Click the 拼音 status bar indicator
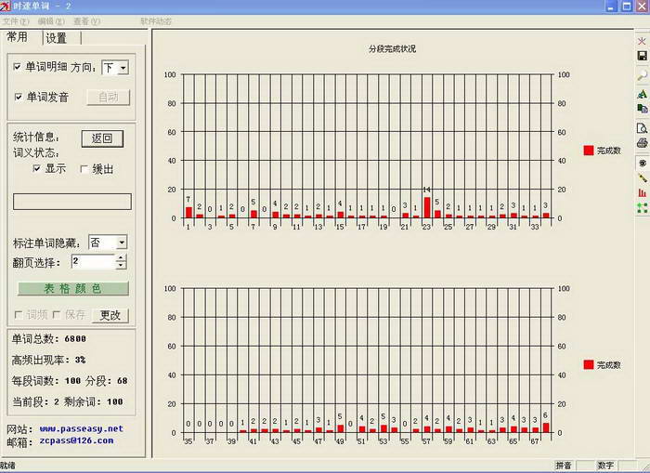 click(x=564, y=466)
